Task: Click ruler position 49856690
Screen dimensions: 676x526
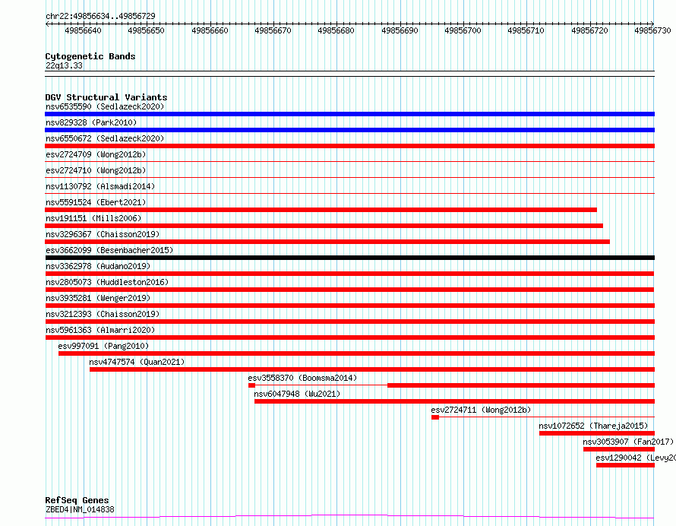Action: click(x=400, y=30)
